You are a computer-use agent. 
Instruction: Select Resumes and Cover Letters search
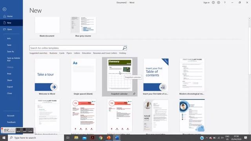click(x=105, y=53)
